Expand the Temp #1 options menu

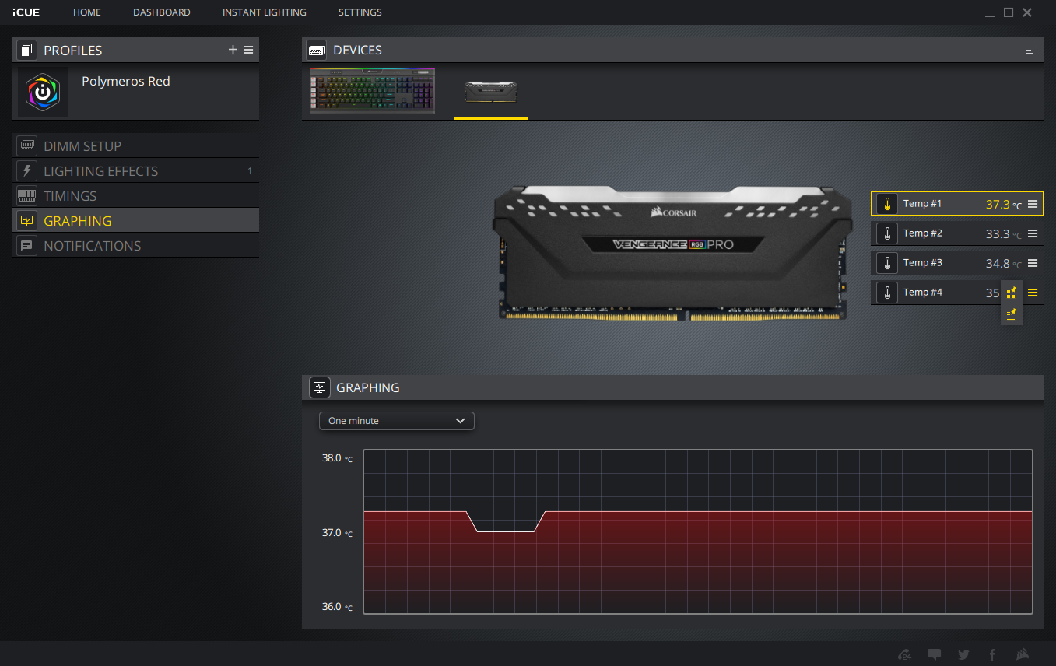tap(1033, 204)
